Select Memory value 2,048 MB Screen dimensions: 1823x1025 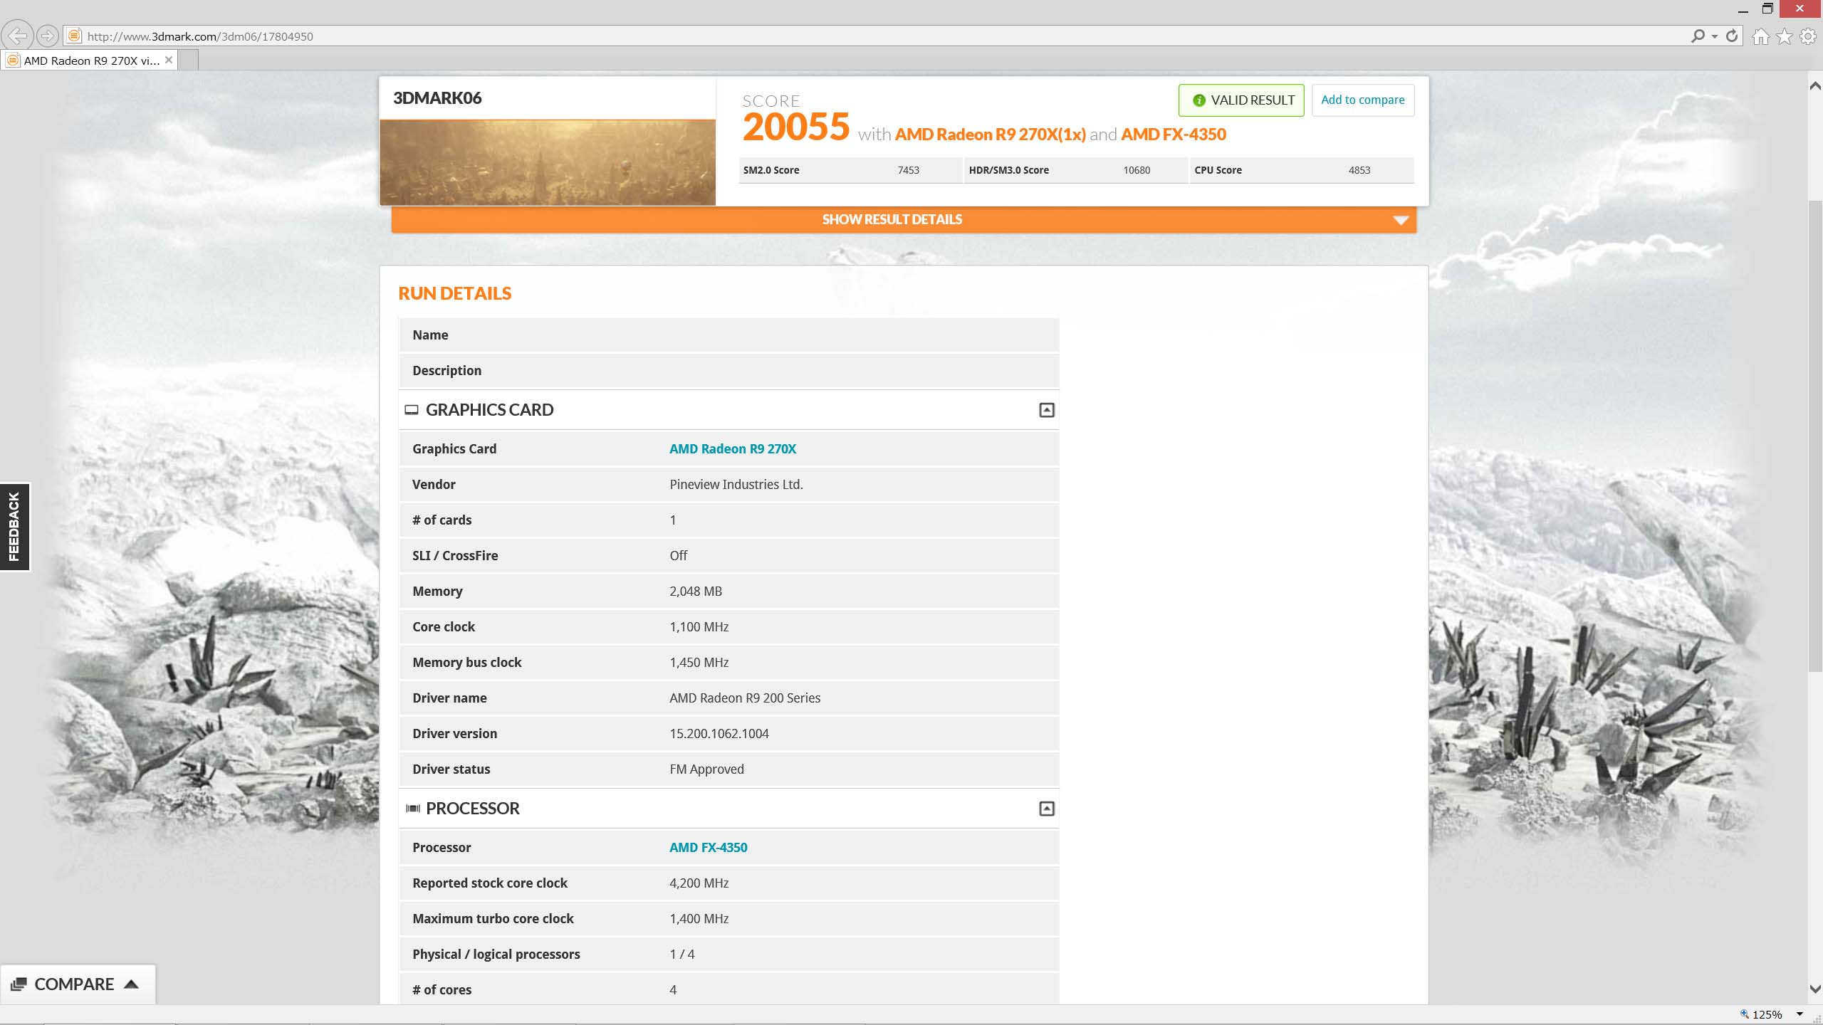tap(695, 592)
